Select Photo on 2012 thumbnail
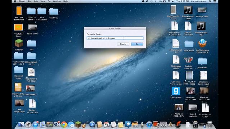 point(179,107)
